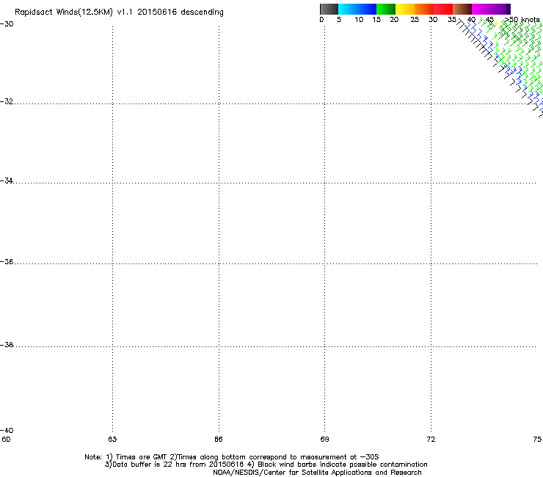Click the red segment of the color bar
The height and width of the screenshot is (477, 543).
click(x=443, y=9)
